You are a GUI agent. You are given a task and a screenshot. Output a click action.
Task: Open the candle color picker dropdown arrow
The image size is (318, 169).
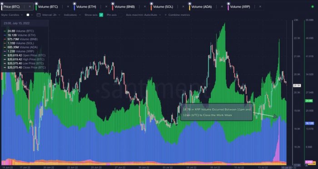point(32,15)
